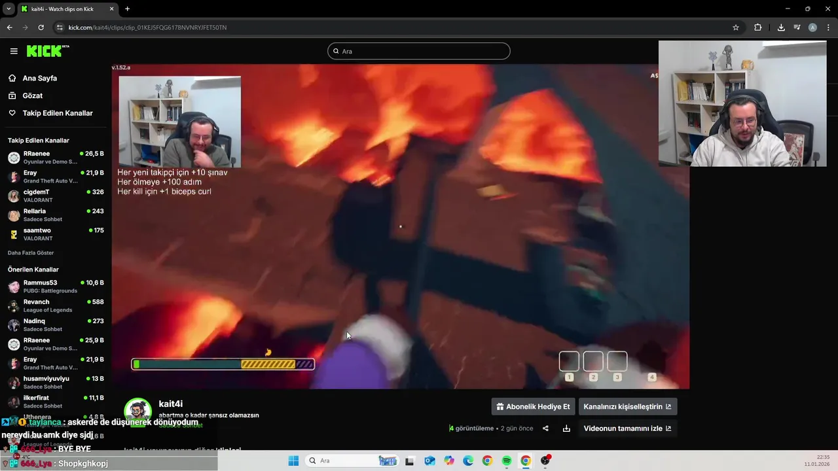Image resolution: width=838 pixels, height=471 pixels.
Task: Download the clip with download icon
Action: click(566, 428)
